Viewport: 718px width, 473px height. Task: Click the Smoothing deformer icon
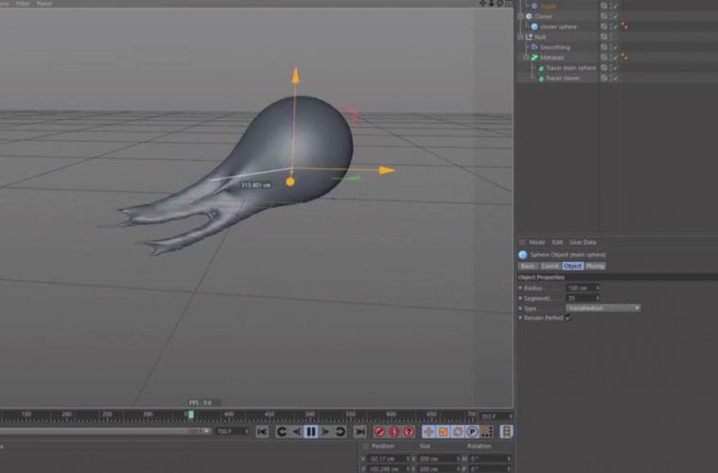point(534,47)
